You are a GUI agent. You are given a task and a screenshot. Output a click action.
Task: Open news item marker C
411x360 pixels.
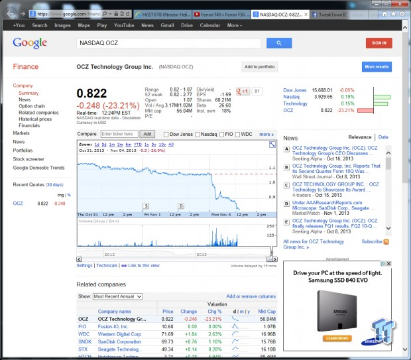pos(286,186)
